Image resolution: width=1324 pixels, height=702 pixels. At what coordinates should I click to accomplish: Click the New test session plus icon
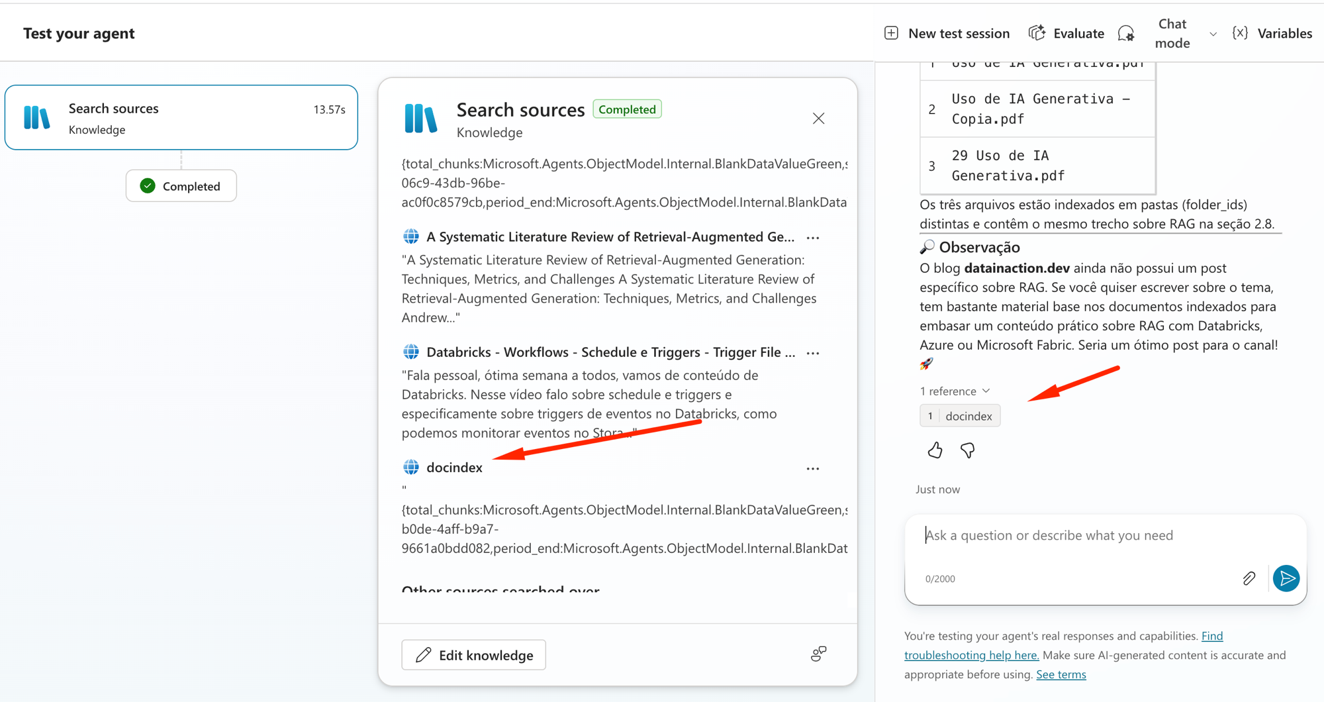click(x=891, y=33)
